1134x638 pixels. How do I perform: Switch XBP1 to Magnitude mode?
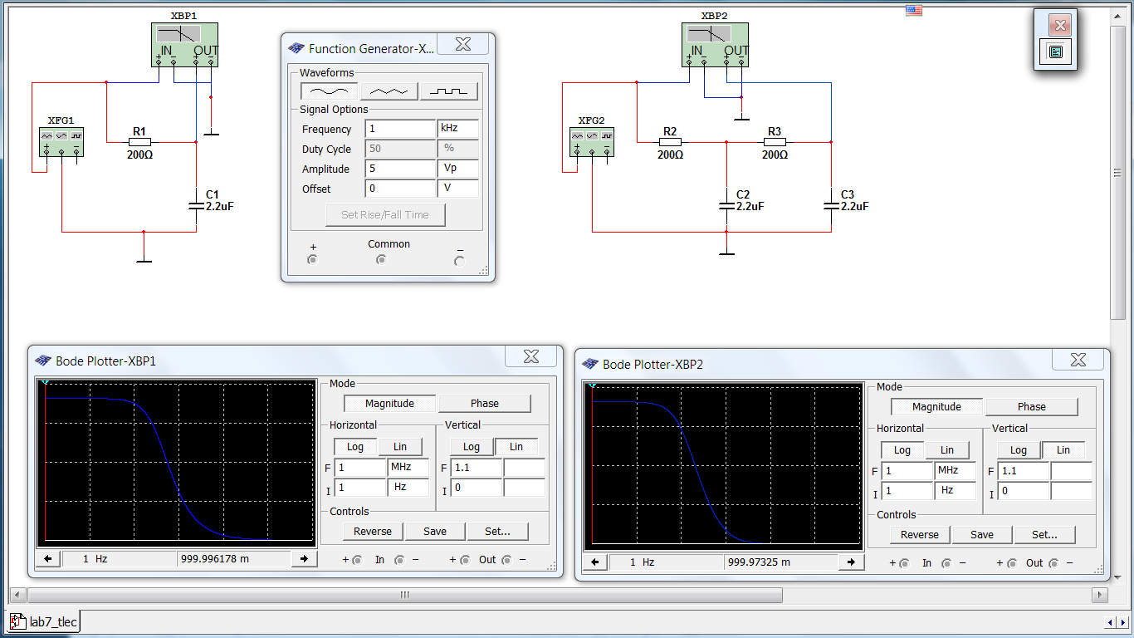[x=389, y=404]
